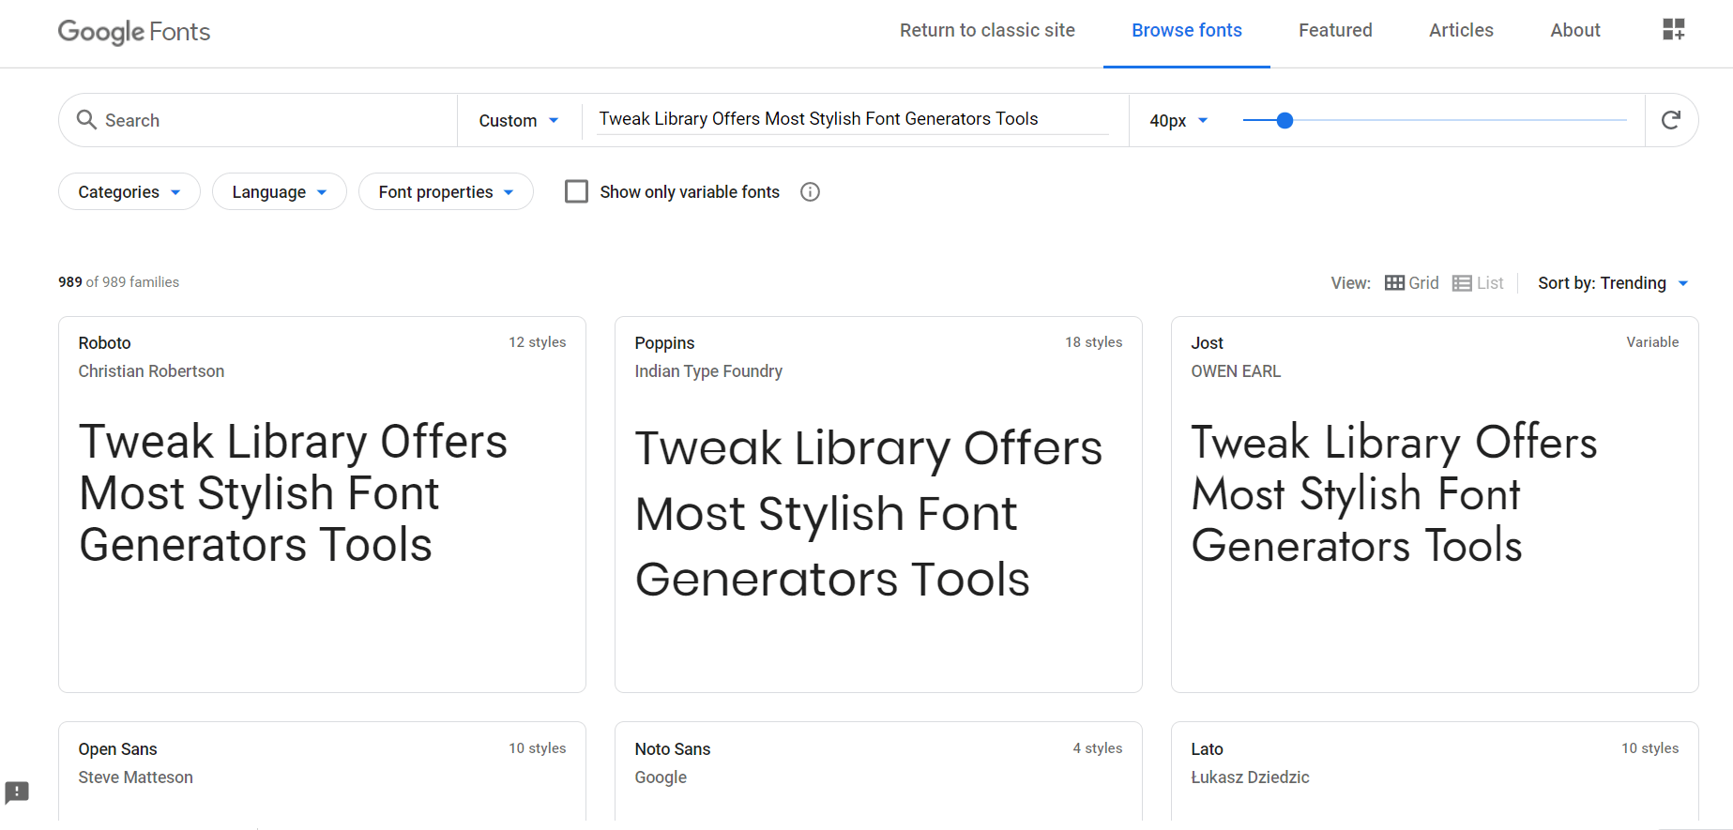1733x830 pixels.
Task: Open the Custom preview text dropdown
Action: pos(519,120)
